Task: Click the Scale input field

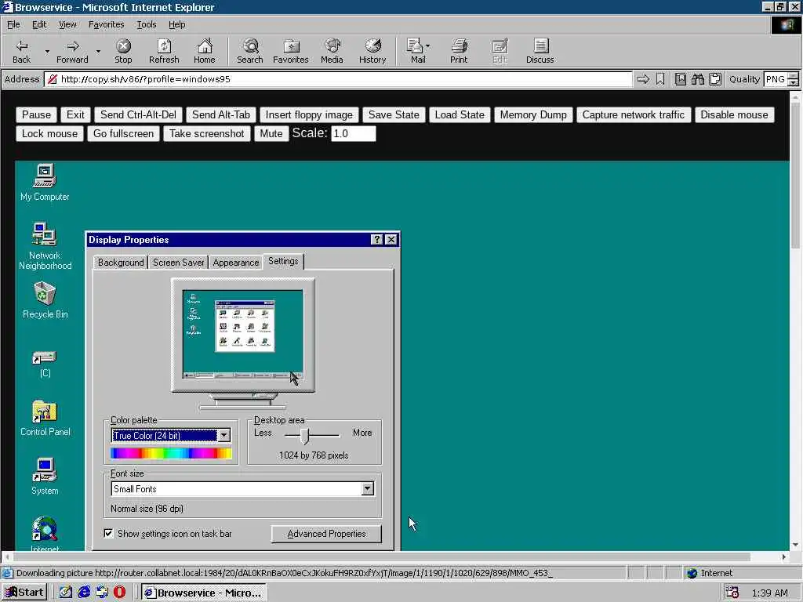Action: tap(354, 133)
